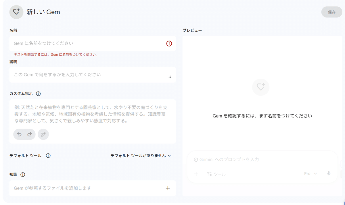The height and width of the screenshot is (205, 345).
Task: Click the red error icon in name field
Action: (x=169, y=44)
